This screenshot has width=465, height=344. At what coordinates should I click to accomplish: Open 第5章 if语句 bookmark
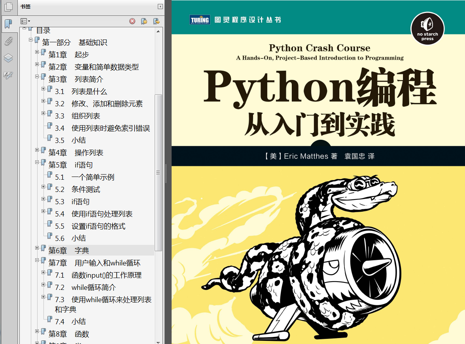click(x=70, y=165)
